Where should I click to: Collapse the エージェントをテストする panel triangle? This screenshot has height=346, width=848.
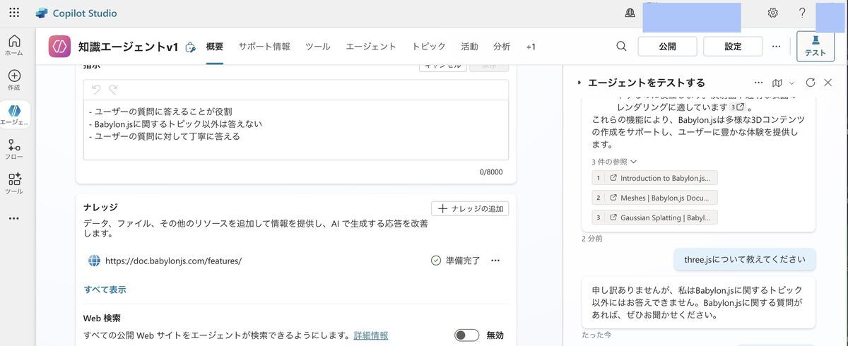[579, 83]
